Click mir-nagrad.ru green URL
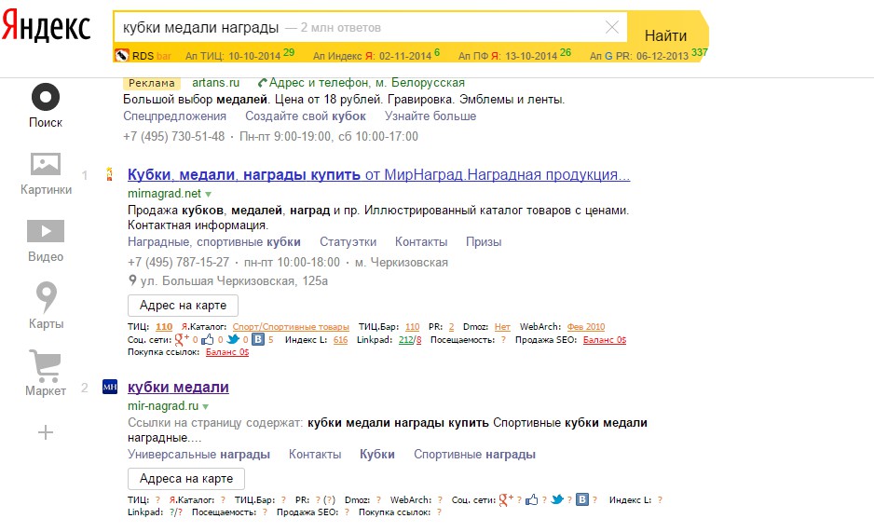The width and height of the screenshot is (874, 532). (x=163, y=405)
